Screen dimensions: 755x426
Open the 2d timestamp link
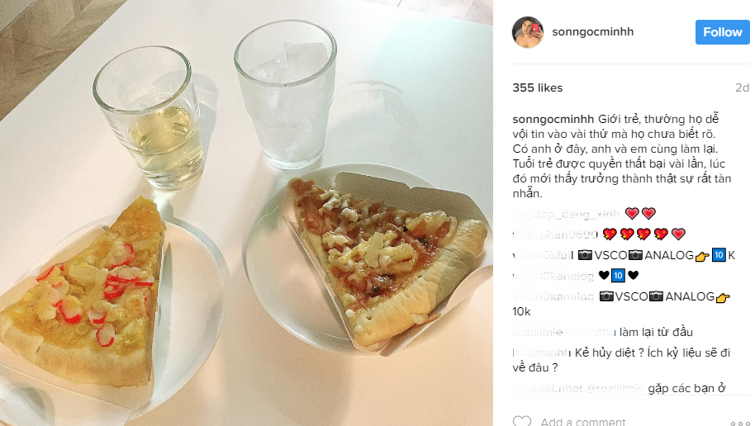pyautogui.click(x=742, y=88)
